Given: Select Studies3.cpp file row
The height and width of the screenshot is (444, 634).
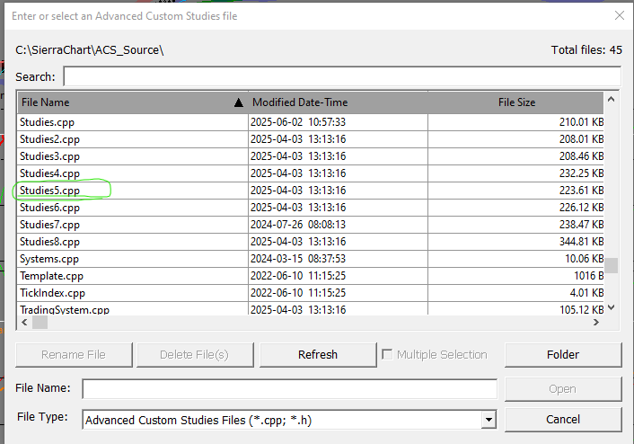Looking at the screenshot, I should coord(310,156).
